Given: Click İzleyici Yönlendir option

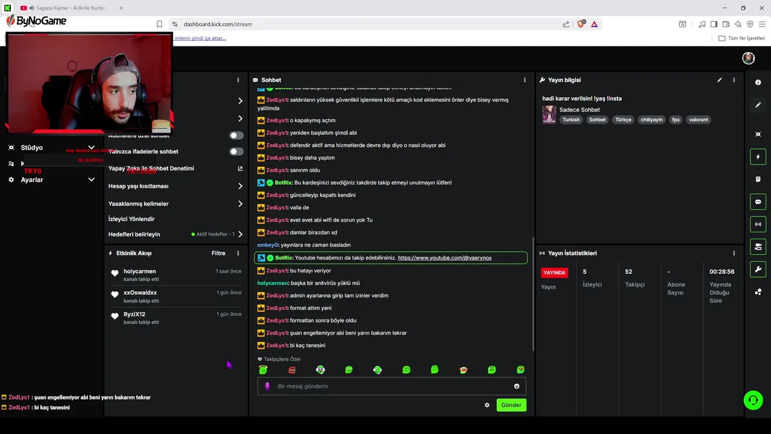Looking at the screenshot, I should point(131,219).
